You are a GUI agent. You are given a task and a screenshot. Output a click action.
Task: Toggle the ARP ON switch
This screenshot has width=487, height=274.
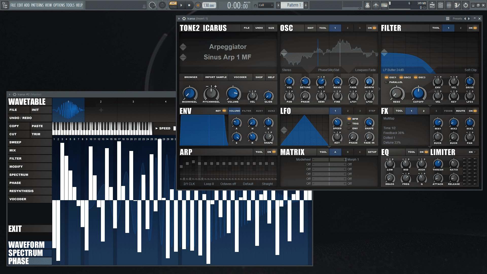tap(271, 152)
